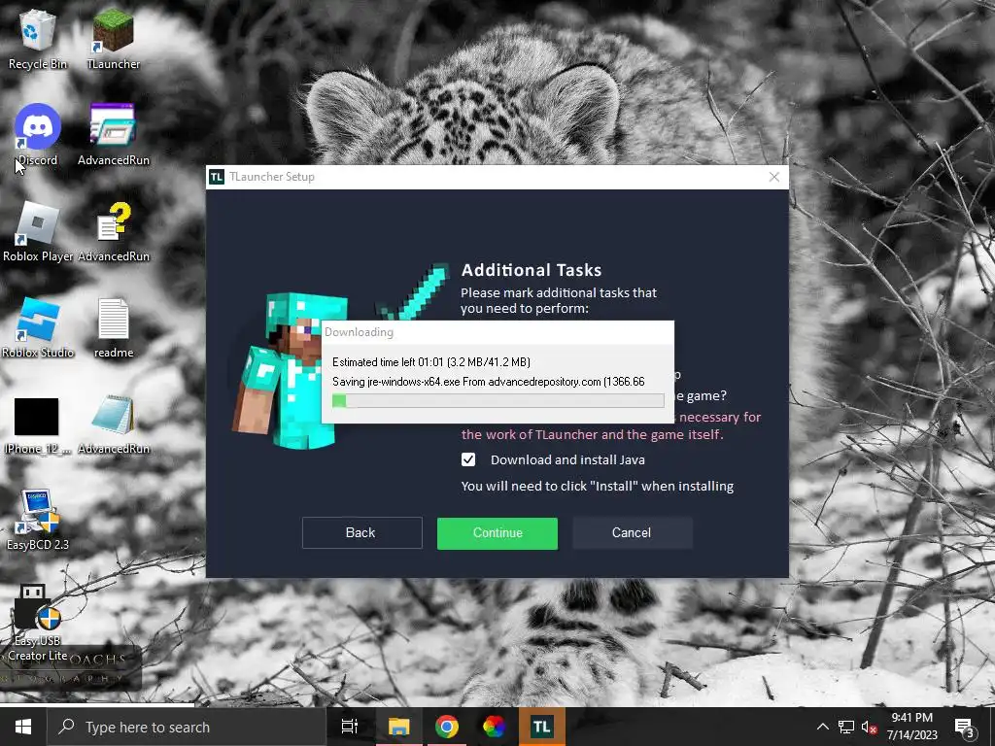This screenshot has height=746, width=995.
Task: Show hidden system tray icons
Action: pyautogui.click(x=822, y=727)
